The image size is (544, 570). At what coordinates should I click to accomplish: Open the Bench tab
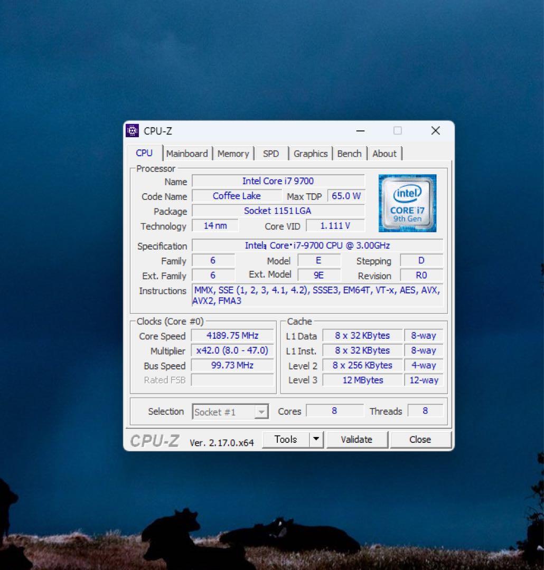point(349,154)
